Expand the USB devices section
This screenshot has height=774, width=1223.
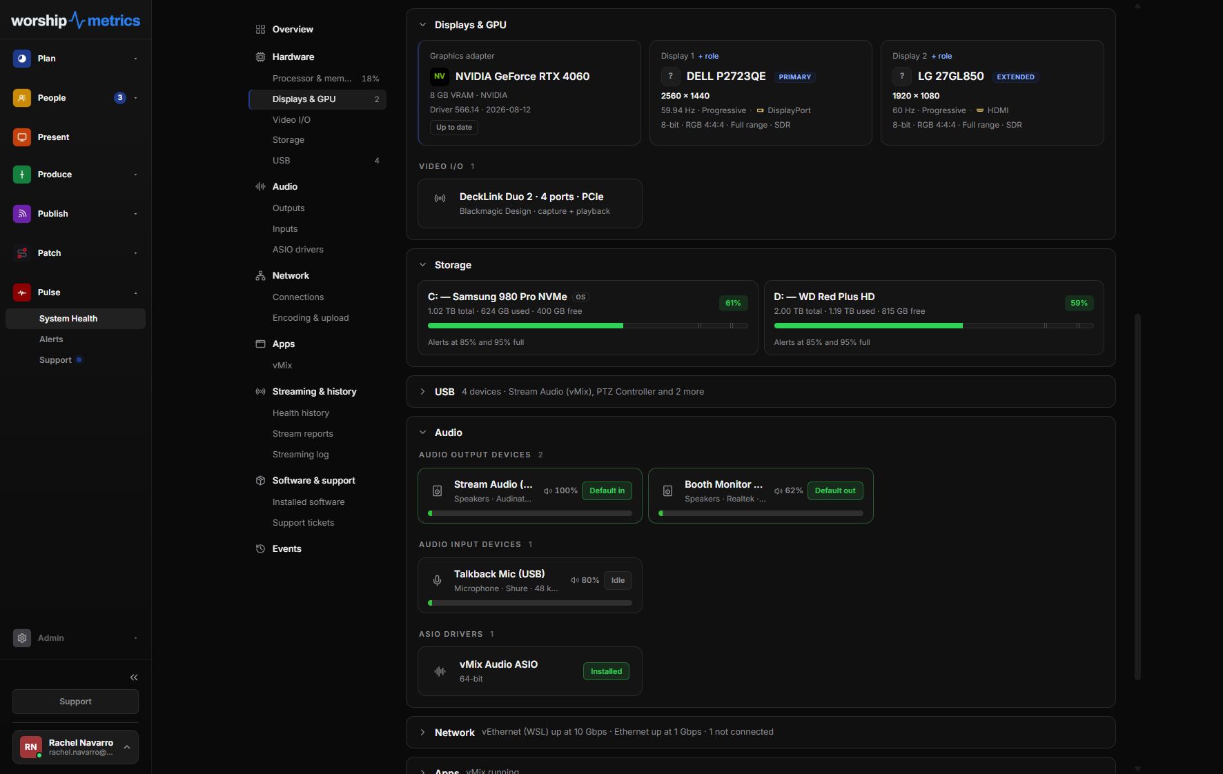pos(422,392)
